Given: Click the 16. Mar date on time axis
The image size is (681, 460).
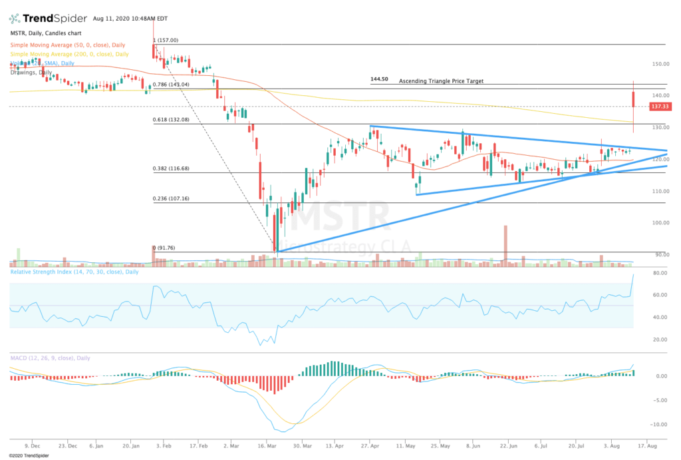Looking at the screenshot, I should (267, 445).
